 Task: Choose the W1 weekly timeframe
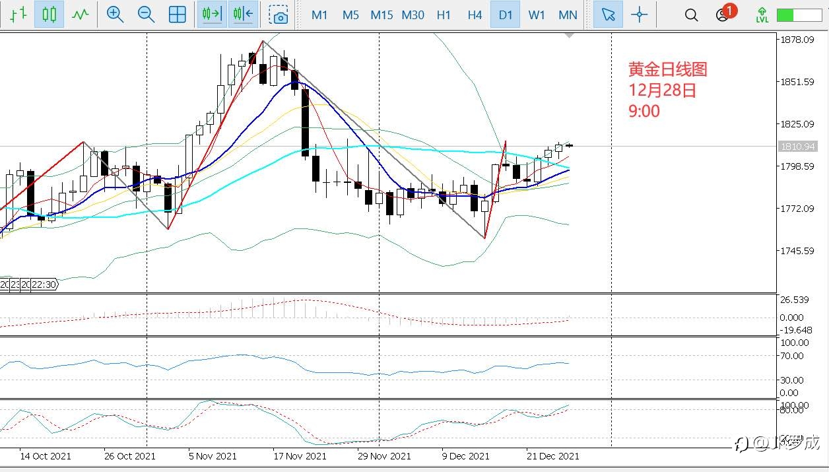pyautogui.click(x=537, y=15)
